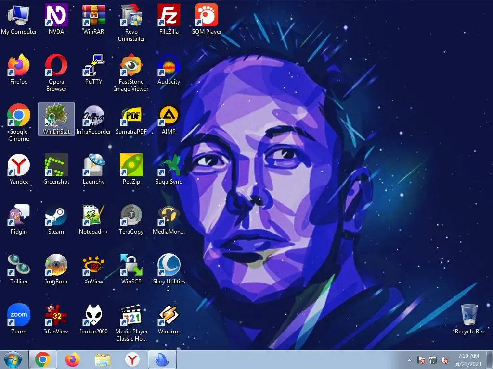The image size is (493, 369).
Task: Launch Greenshot shortcut
Action: coord(56,169)
